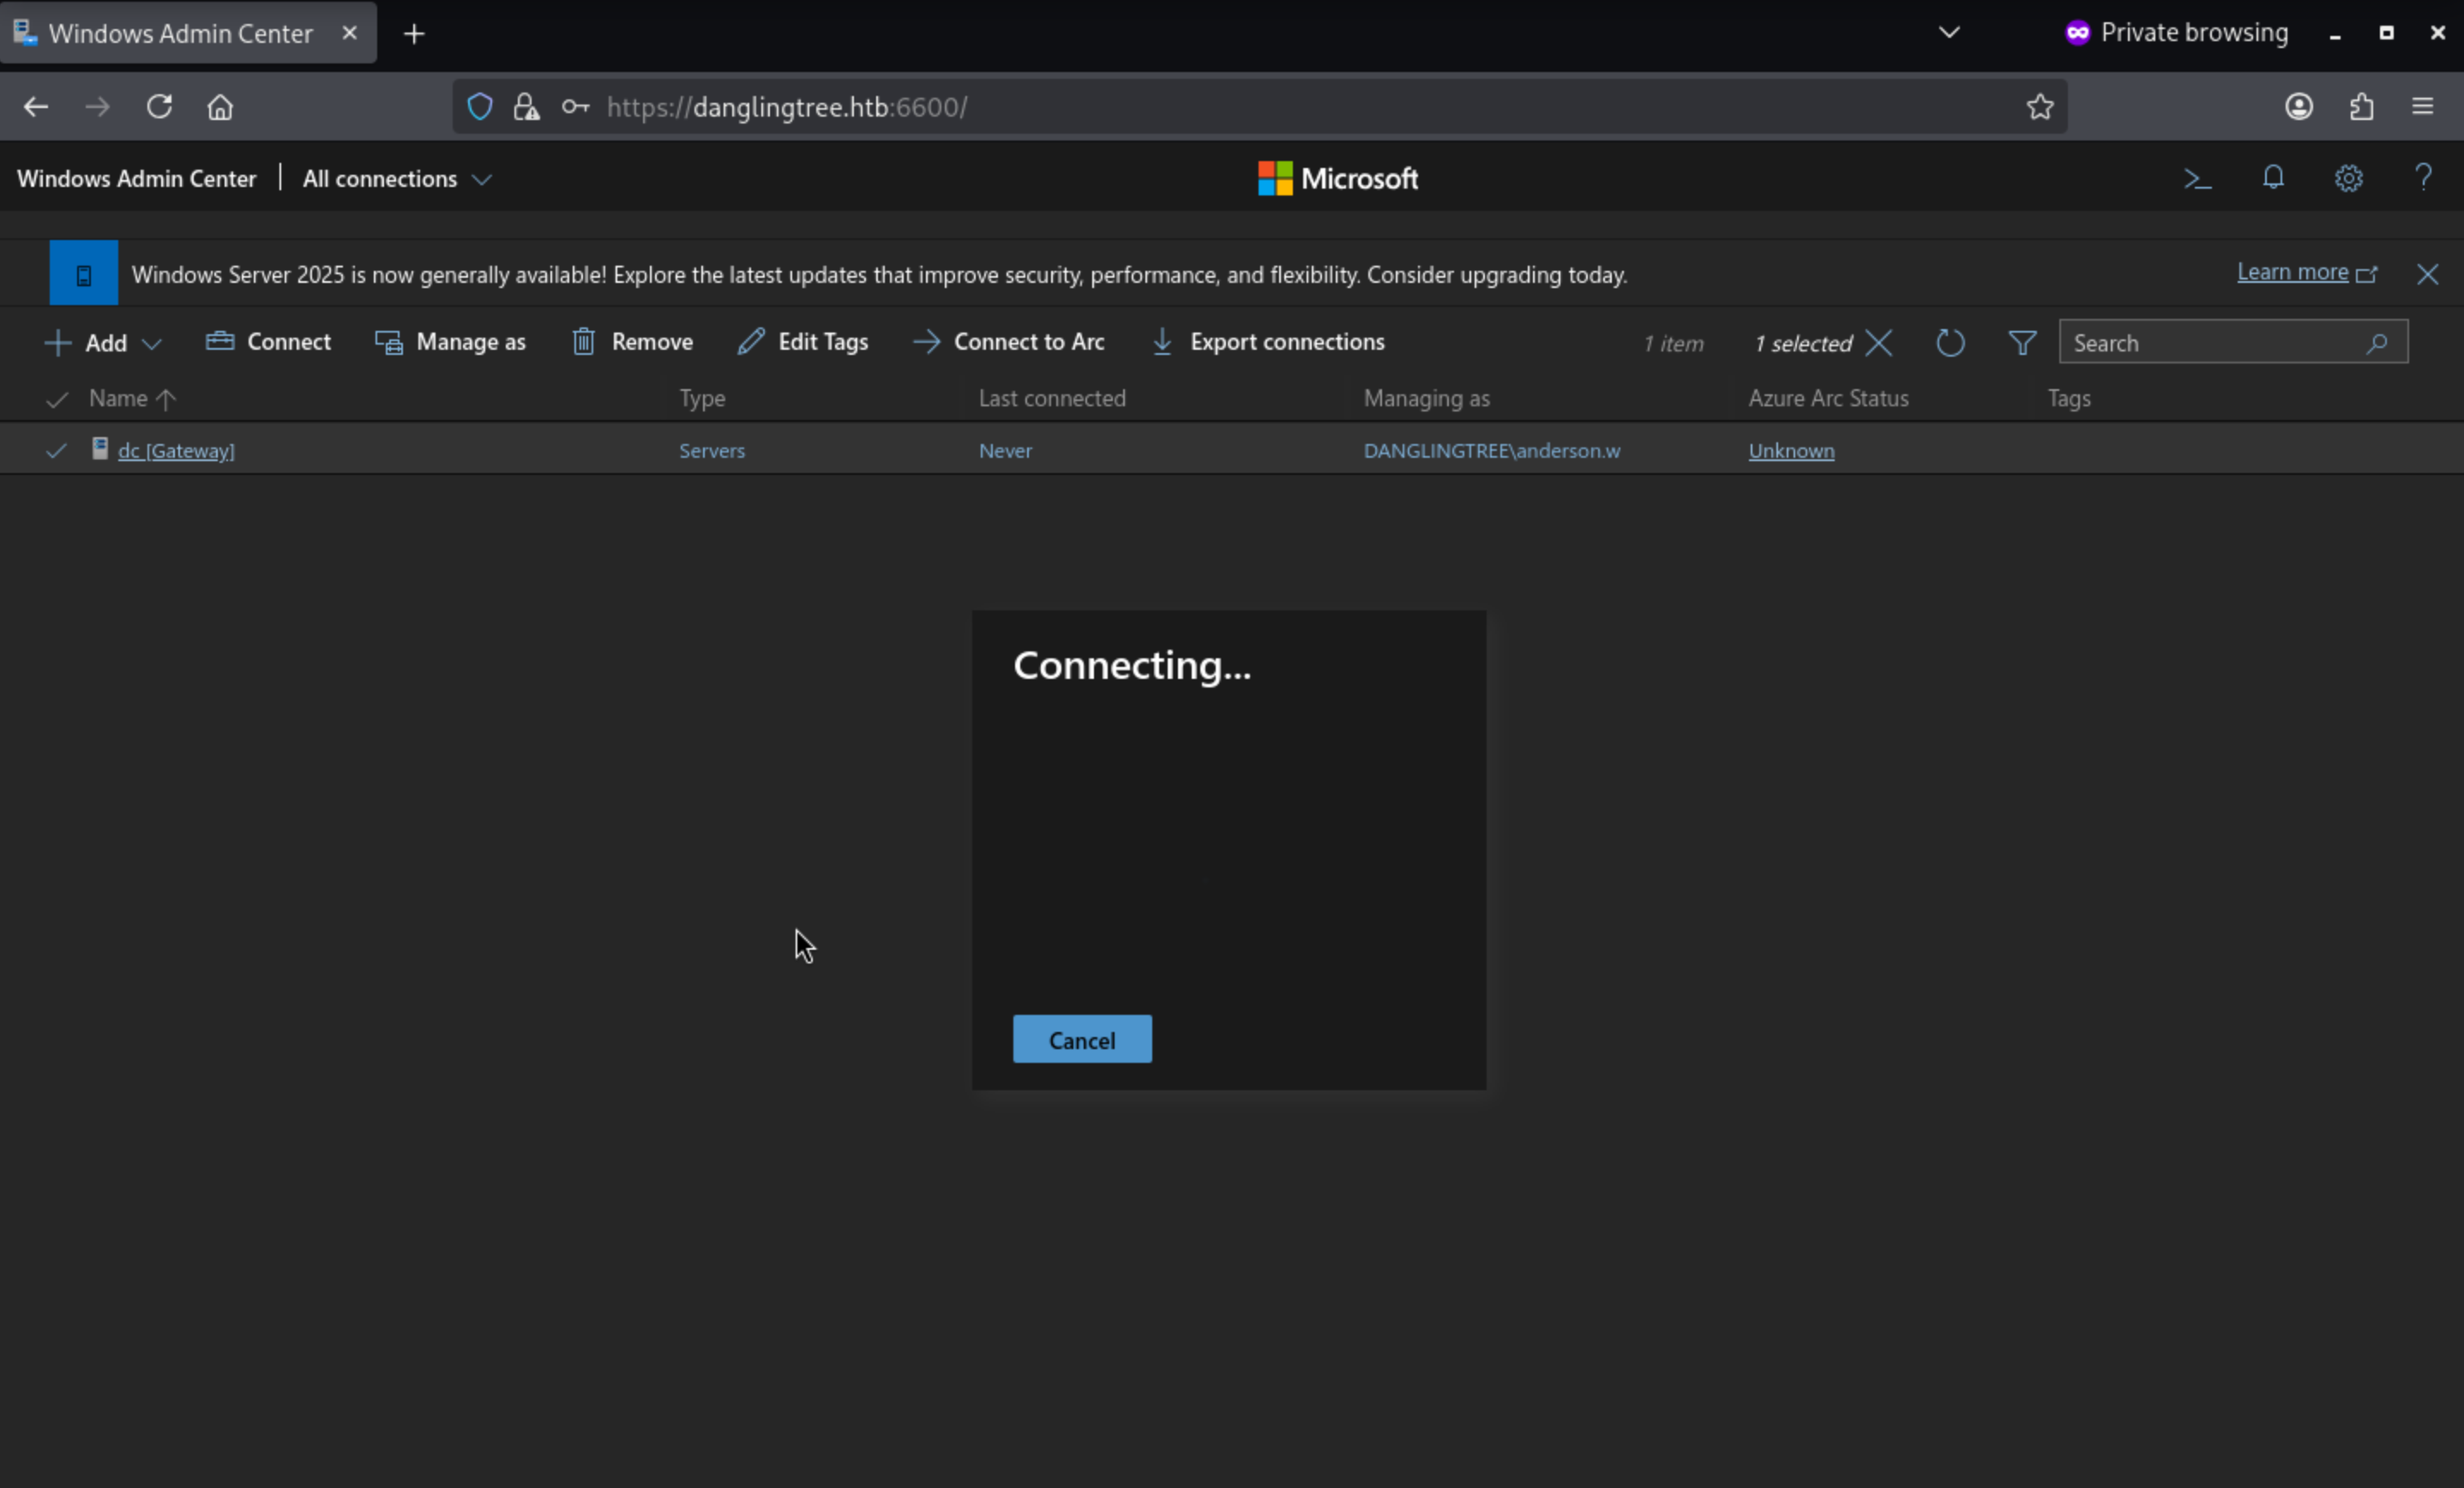Click the Last connected column header

[1052, 399]
